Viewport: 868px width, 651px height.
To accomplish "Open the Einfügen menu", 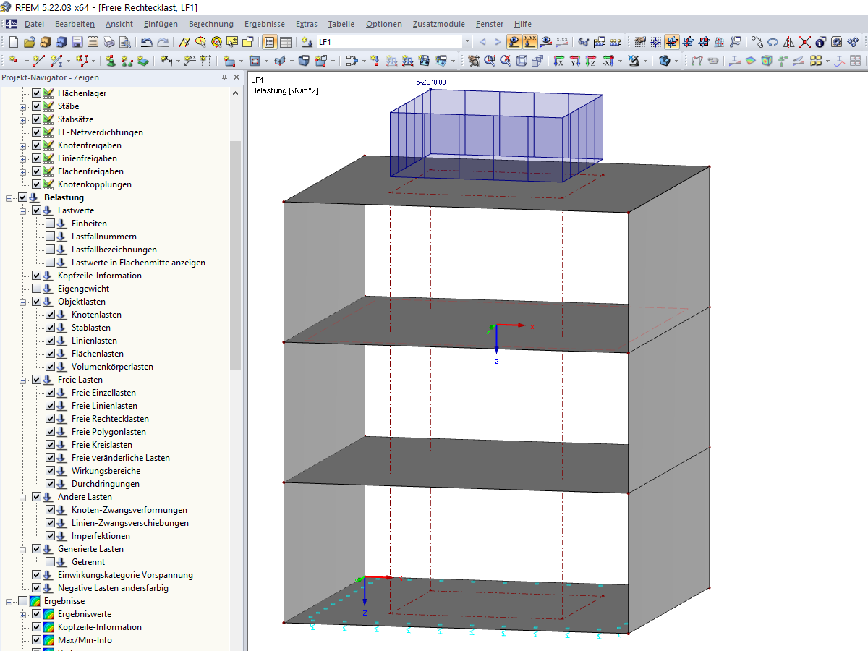I will point(161,24).
